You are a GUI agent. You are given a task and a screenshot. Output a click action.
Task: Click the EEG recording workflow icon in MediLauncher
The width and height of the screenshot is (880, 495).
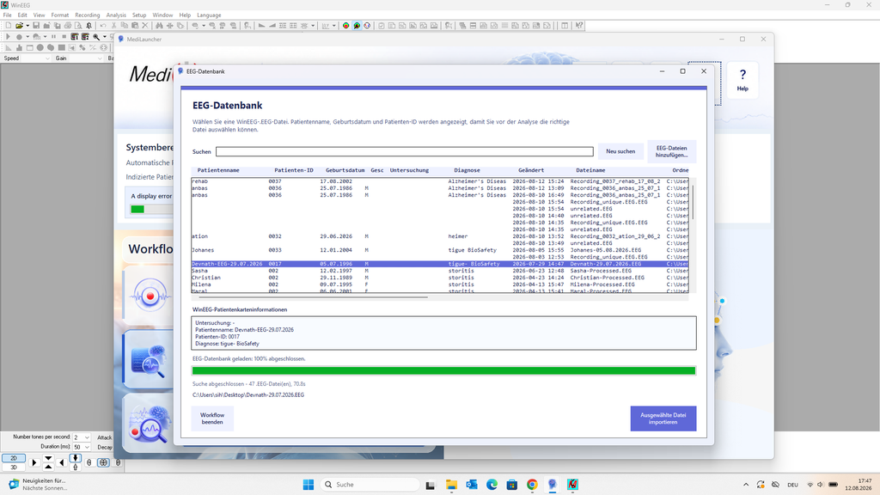(150, 296)
